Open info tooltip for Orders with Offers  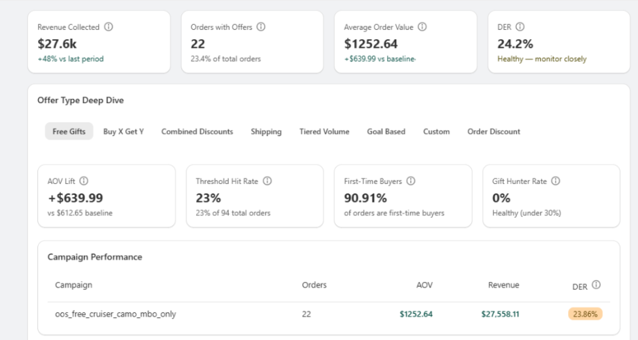pos(261,27)
